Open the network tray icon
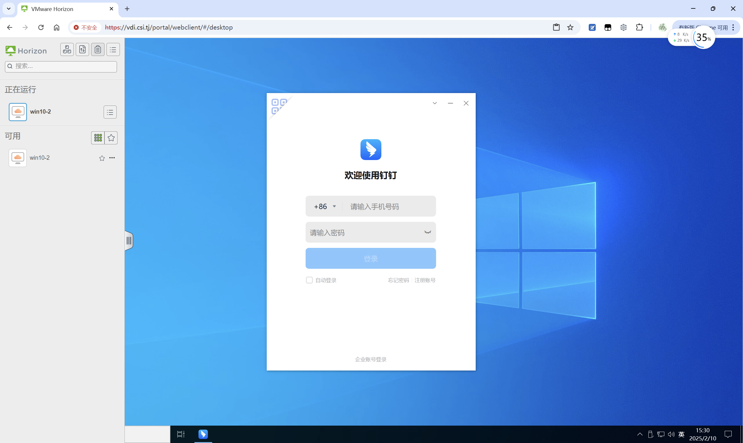Viewport: 743px width, 443px height. [x=661, y=434]
